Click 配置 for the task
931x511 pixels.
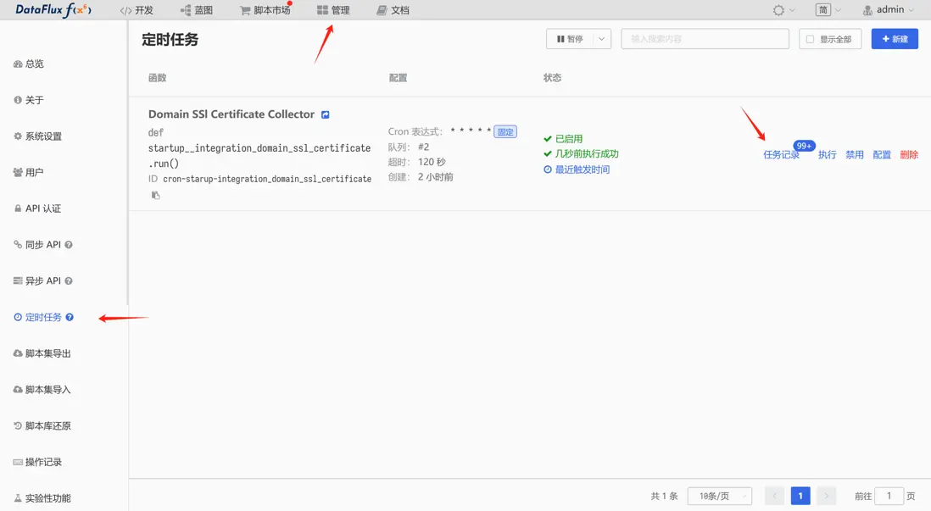point(882,155)
